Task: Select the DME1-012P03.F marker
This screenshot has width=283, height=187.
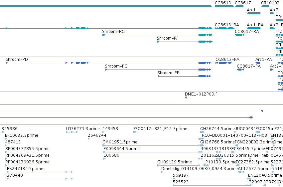Action: (186, 97)
